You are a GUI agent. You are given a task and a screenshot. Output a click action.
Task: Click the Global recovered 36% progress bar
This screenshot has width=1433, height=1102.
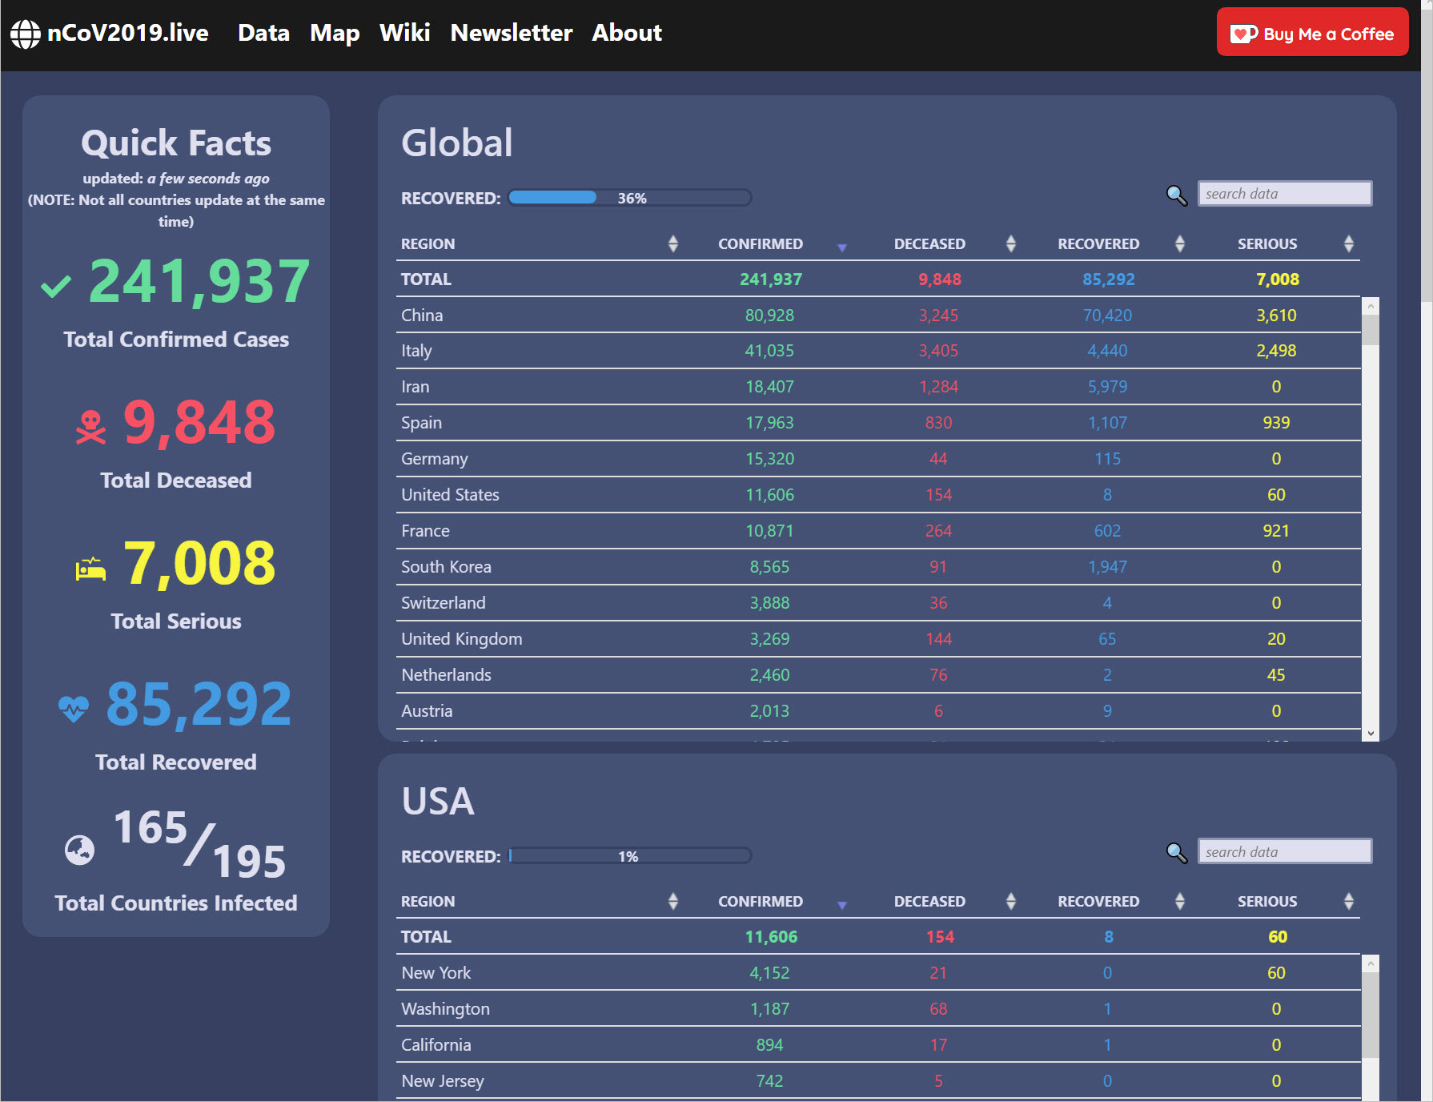click(x=630, y=198)
